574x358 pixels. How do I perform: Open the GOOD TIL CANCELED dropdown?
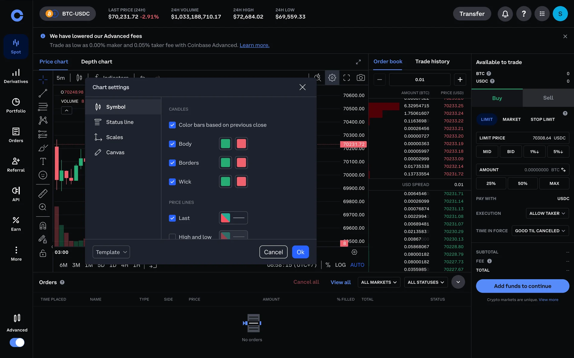pos(540,231)
